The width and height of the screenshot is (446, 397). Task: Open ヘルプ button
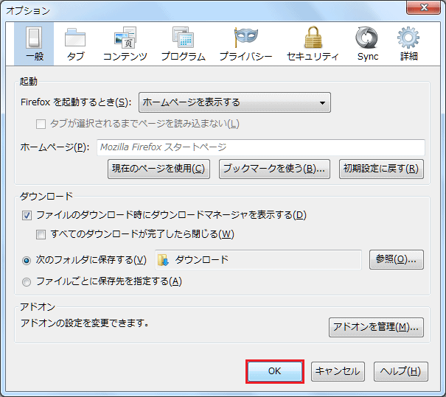(x=401, y=371)
